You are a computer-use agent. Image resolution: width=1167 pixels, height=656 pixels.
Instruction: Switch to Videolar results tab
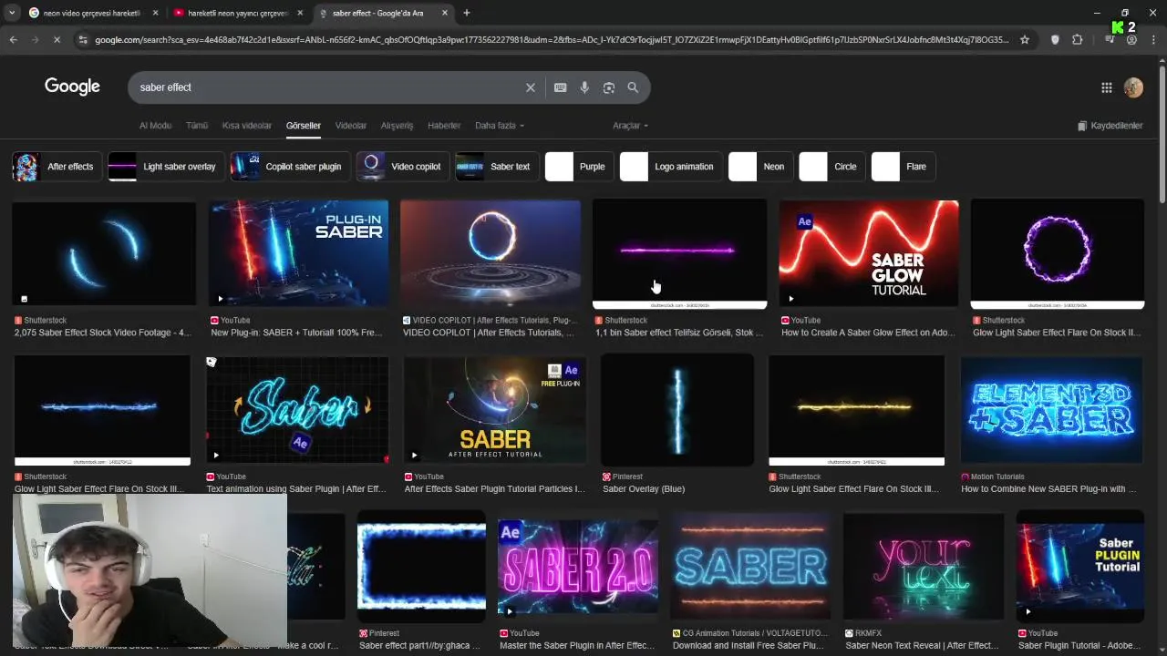351,126
